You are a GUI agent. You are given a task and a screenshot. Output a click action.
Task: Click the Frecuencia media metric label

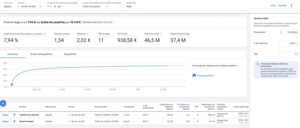pos(62,34)
